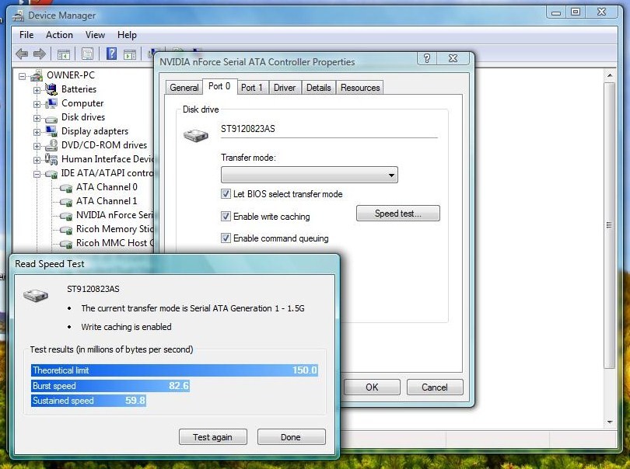
Task: Click Done in Read Speed Test
Action: coord(291,437)
